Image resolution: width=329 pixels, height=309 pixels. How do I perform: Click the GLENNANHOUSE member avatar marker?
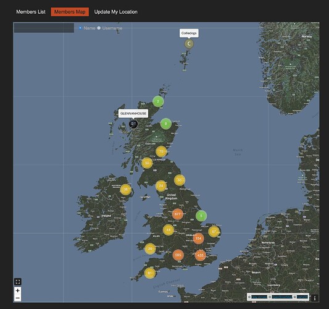coord(133,124)
